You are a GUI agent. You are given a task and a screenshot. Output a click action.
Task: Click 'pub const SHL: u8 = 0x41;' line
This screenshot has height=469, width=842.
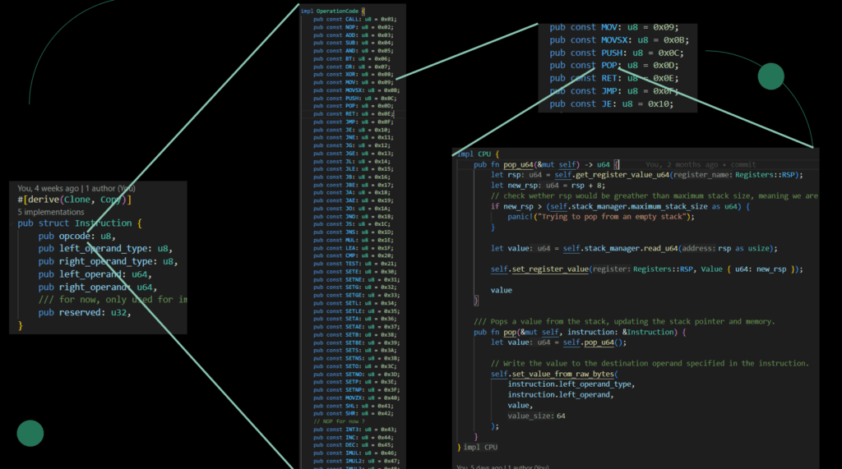(354, 406)
